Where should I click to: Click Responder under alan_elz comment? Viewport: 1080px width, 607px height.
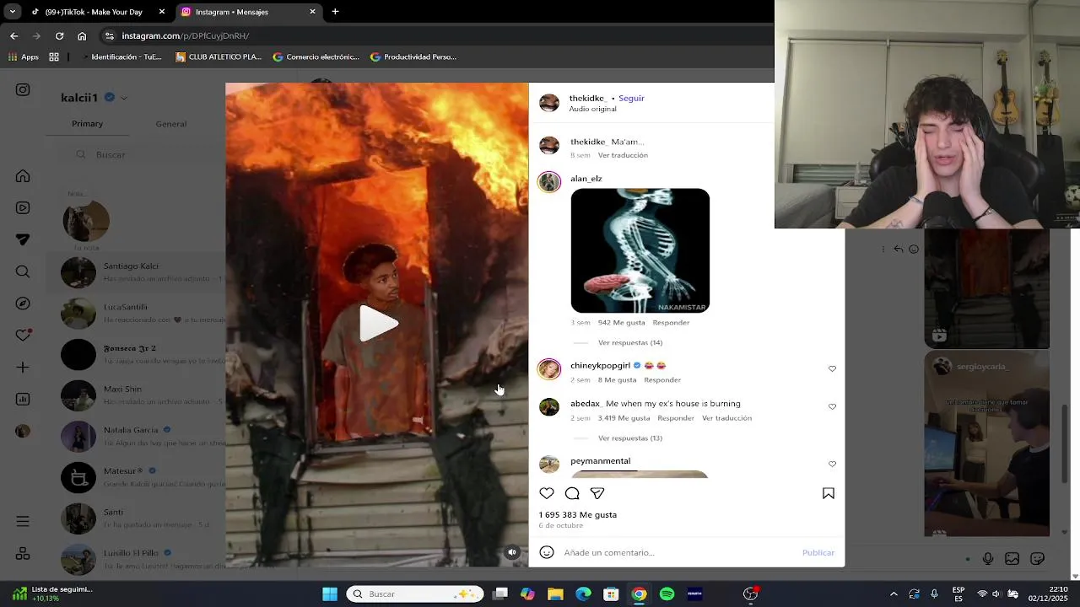[671, 322]
